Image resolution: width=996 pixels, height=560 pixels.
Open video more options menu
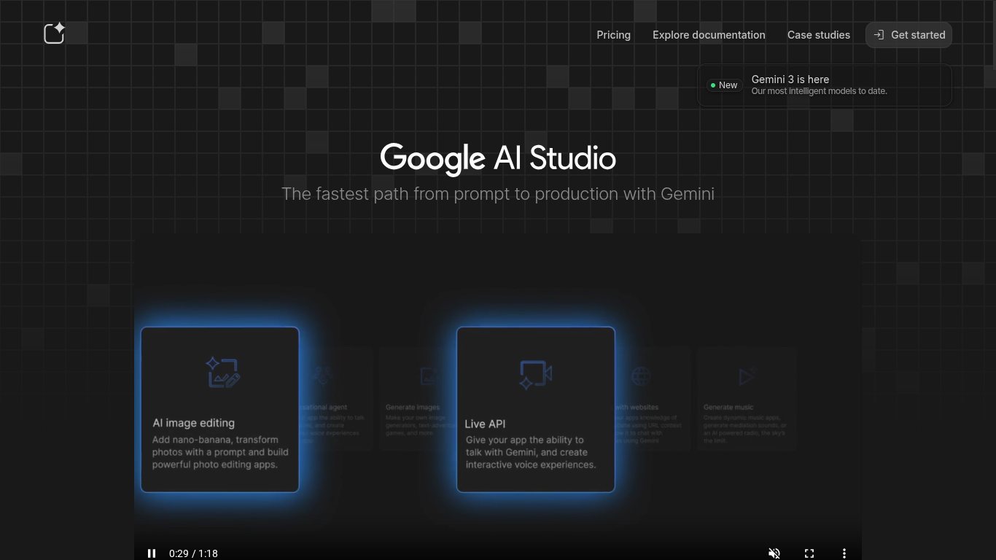tap(844, 553)
